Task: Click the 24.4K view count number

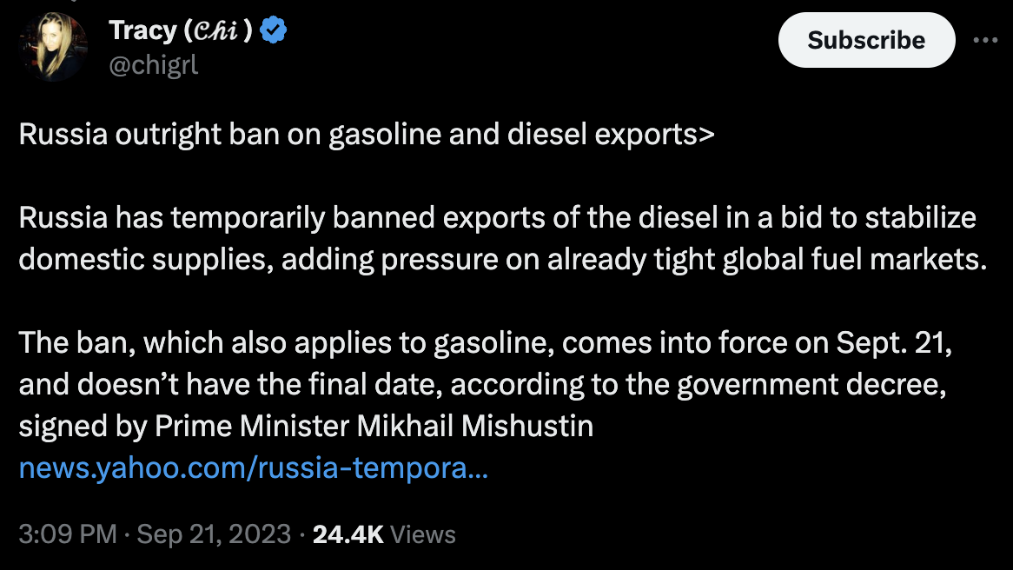Action: pyautogui.click(x=348, y=534)
